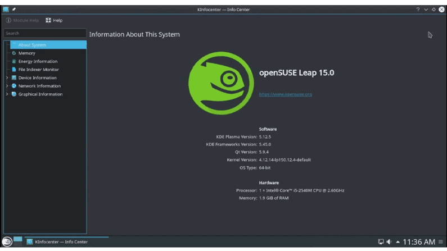Viewport: 447px width, 251px height.
Task: Select About System in sidebar
Action: coord(48,45)
